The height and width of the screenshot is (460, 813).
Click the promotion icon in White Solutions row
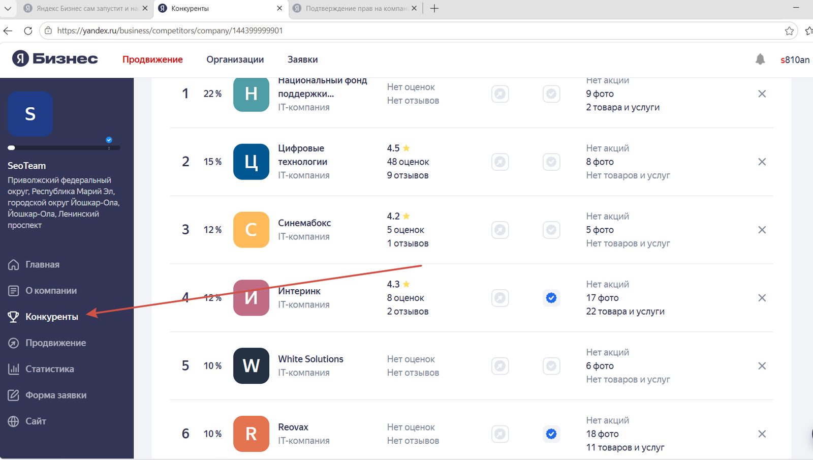click(x=500, y=366)
